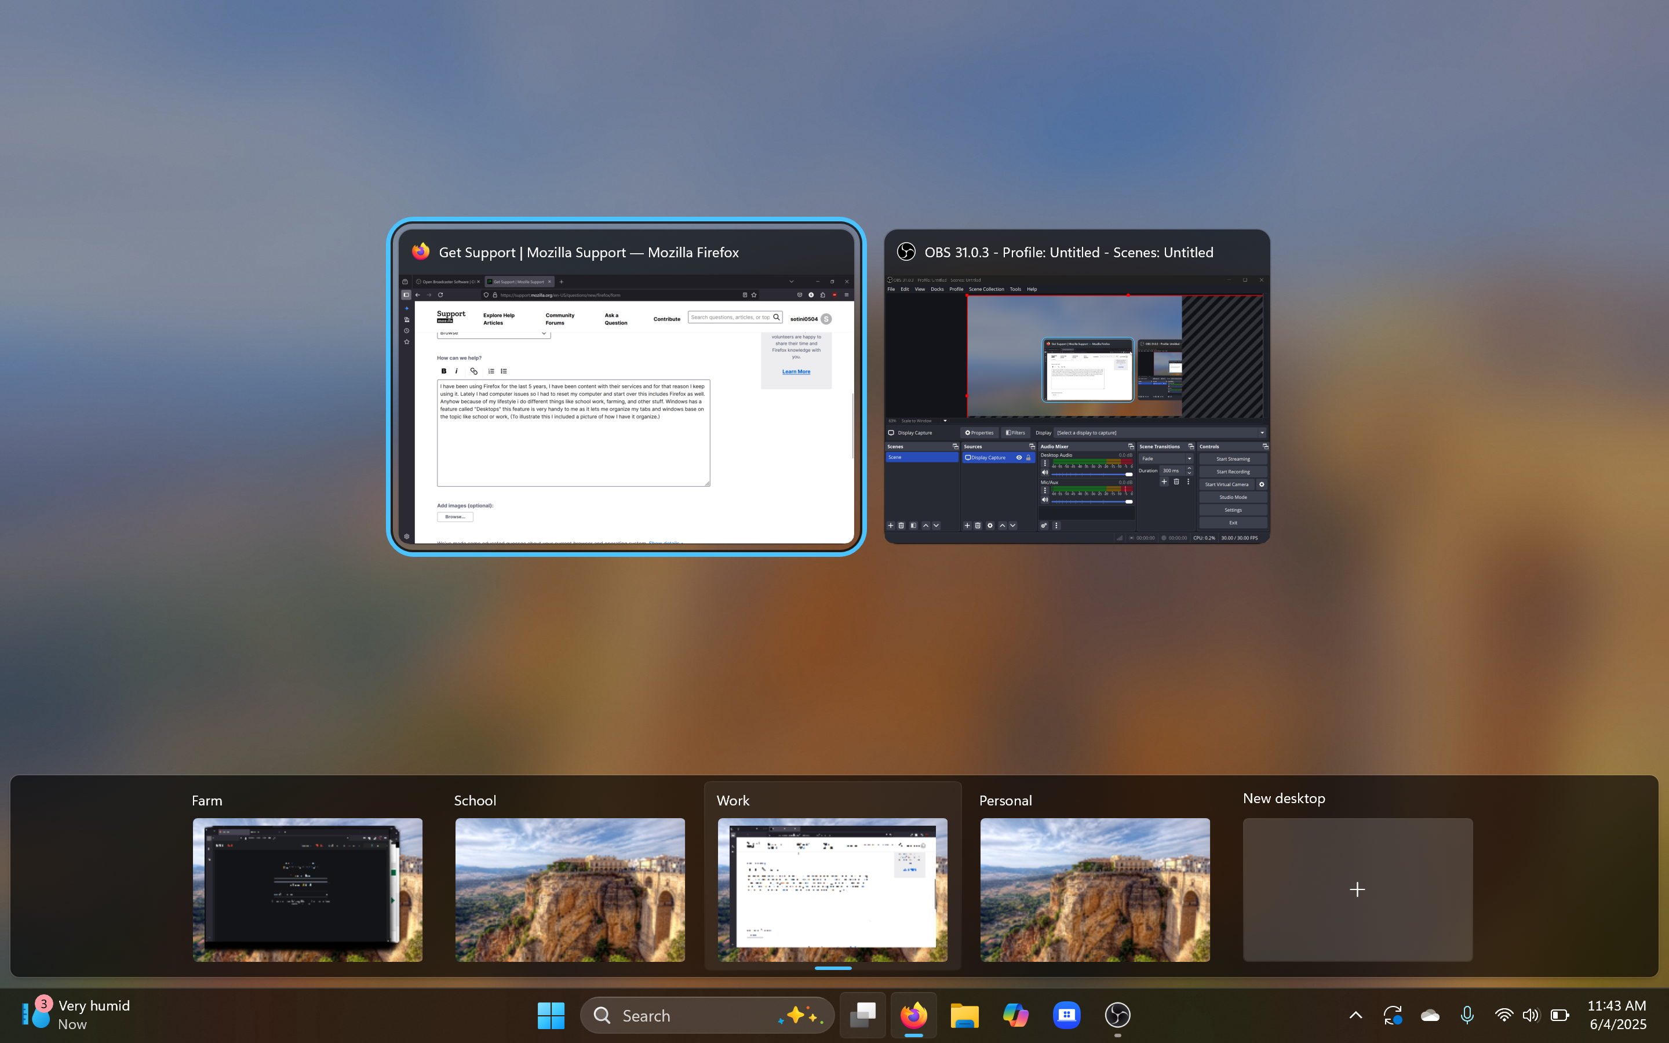The width and height of the screenshot is (1669, 1043).
Task: Toggle Display Capture visibility eye in OBS
Action: pyautogui.click(x=1019, y=457)
